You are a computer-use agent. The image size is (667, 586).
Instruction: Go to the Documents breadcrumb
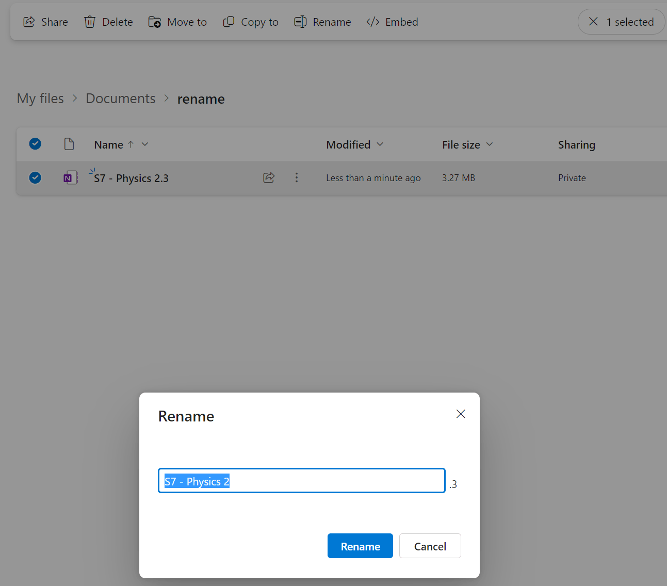coord(121,99)
